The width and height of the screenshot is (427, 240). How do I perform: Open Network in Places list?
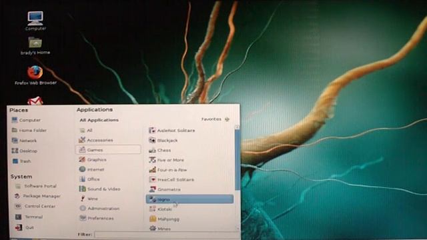click(x=24, y=141)
